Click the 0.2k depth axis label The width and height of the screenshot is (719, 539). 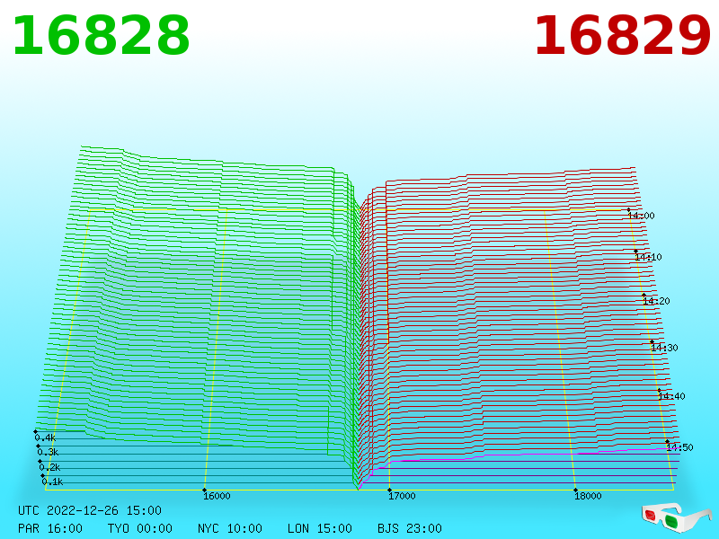(49, 467)
